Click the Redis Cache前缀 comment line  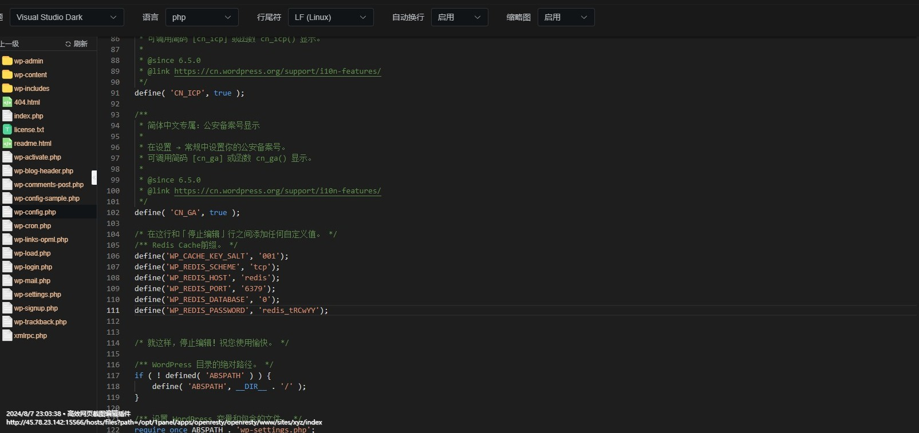point(186,245)
